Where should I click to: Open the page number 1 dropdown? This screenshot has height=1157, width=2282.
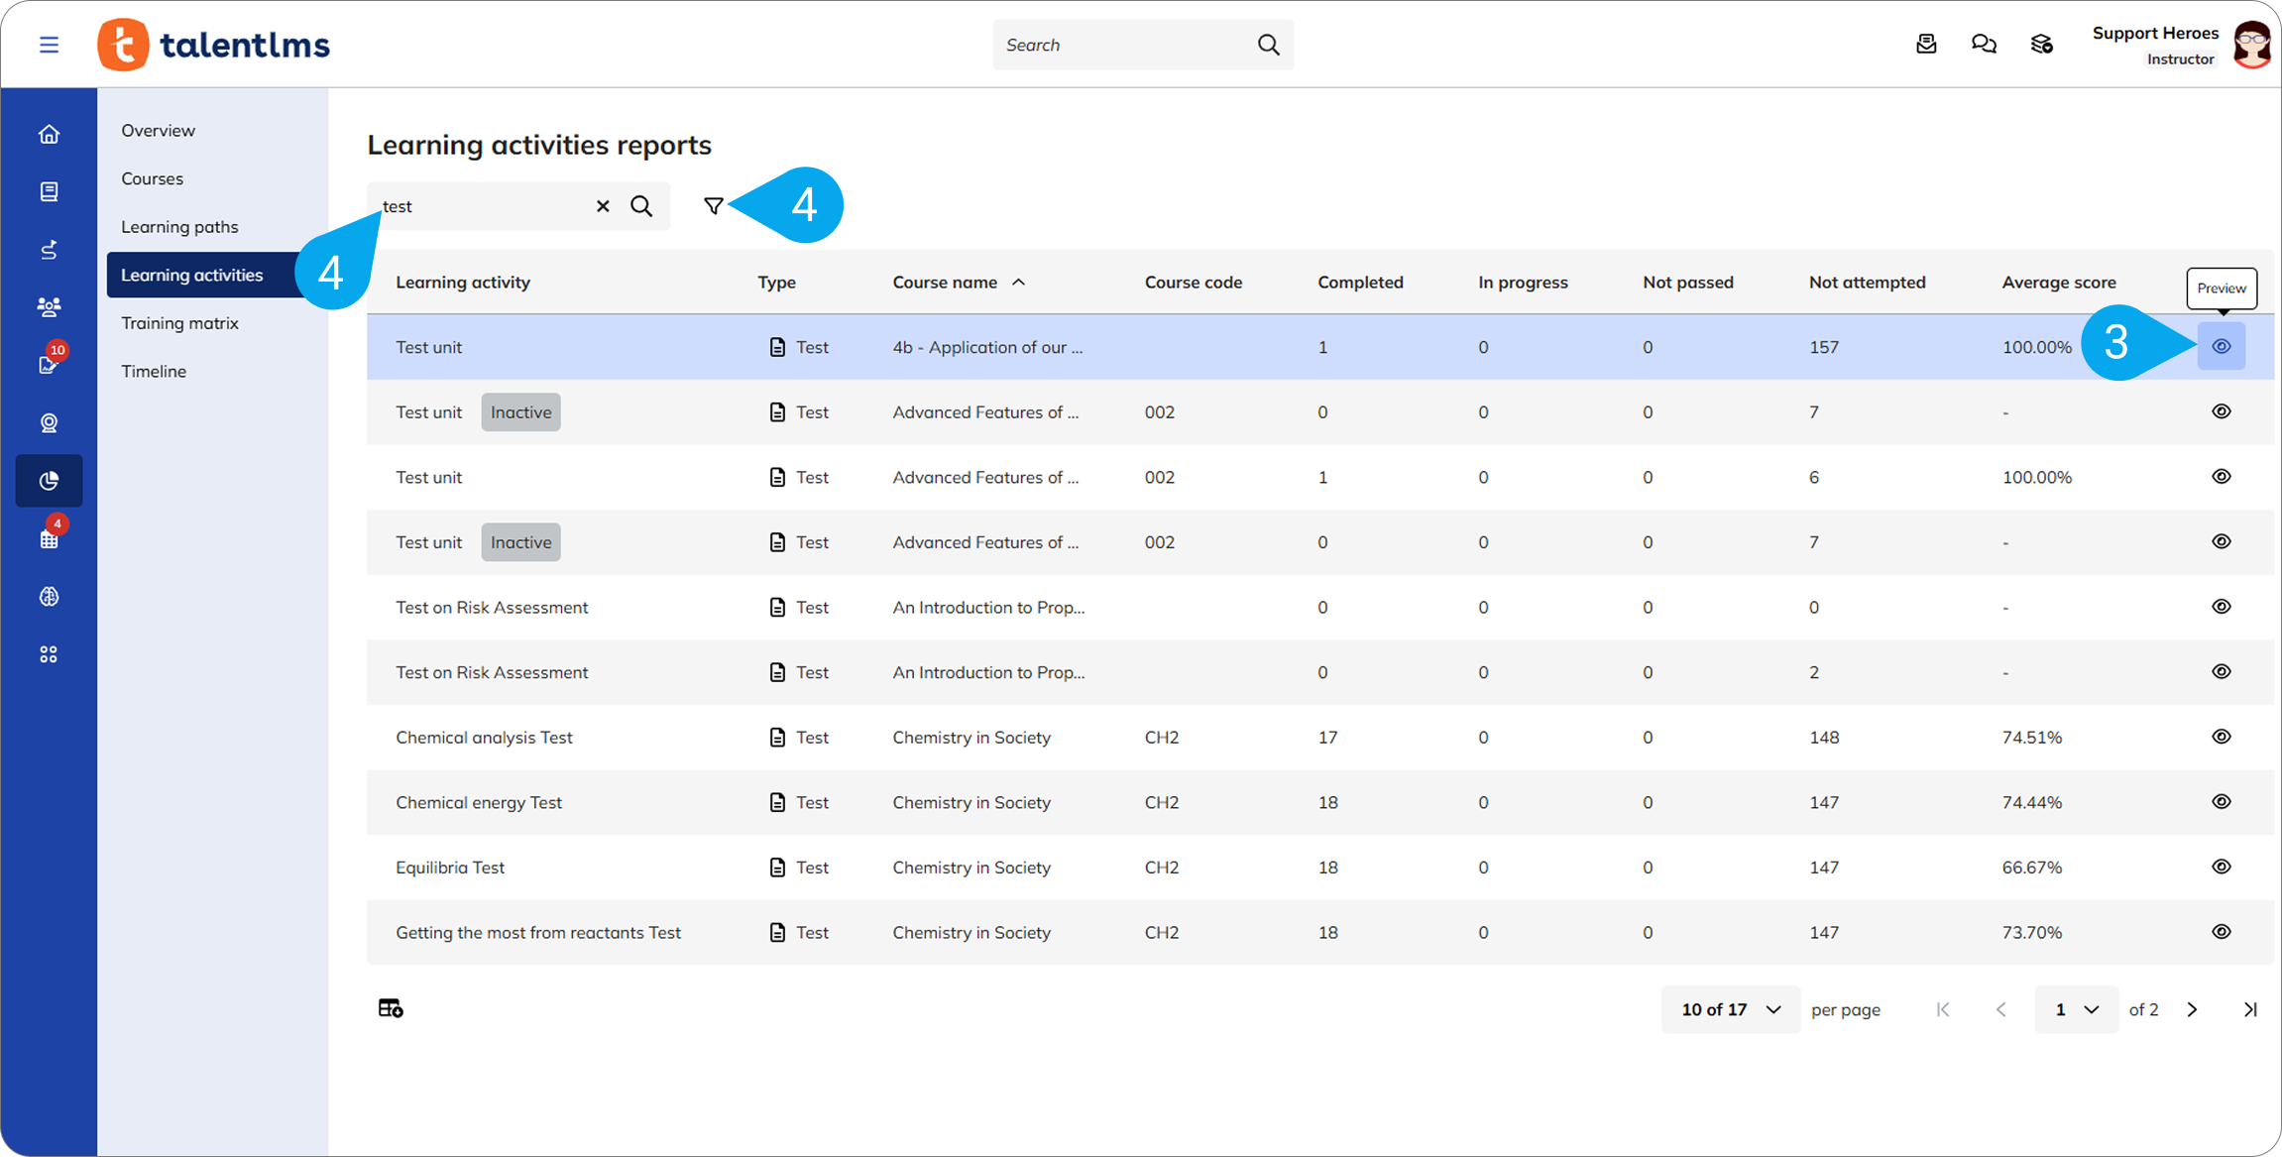coord(2076,1009)
